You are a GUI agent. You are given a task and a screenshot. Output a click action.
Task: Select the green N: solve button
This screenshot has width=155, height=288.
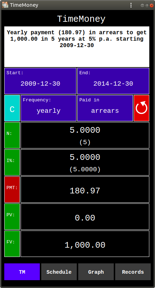pos(12,135)
